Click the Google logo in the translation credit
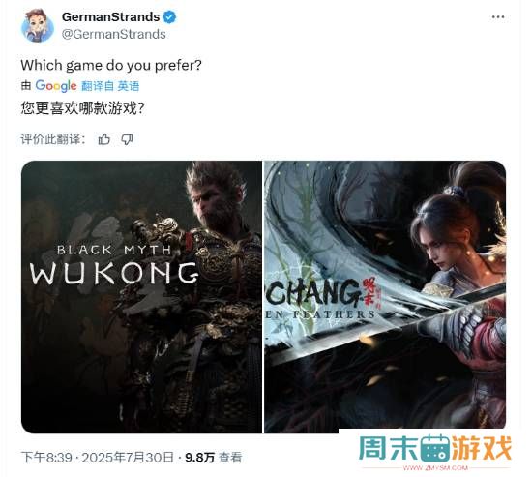This screenshot has height=477, width=532. click(x=56, y=86)
